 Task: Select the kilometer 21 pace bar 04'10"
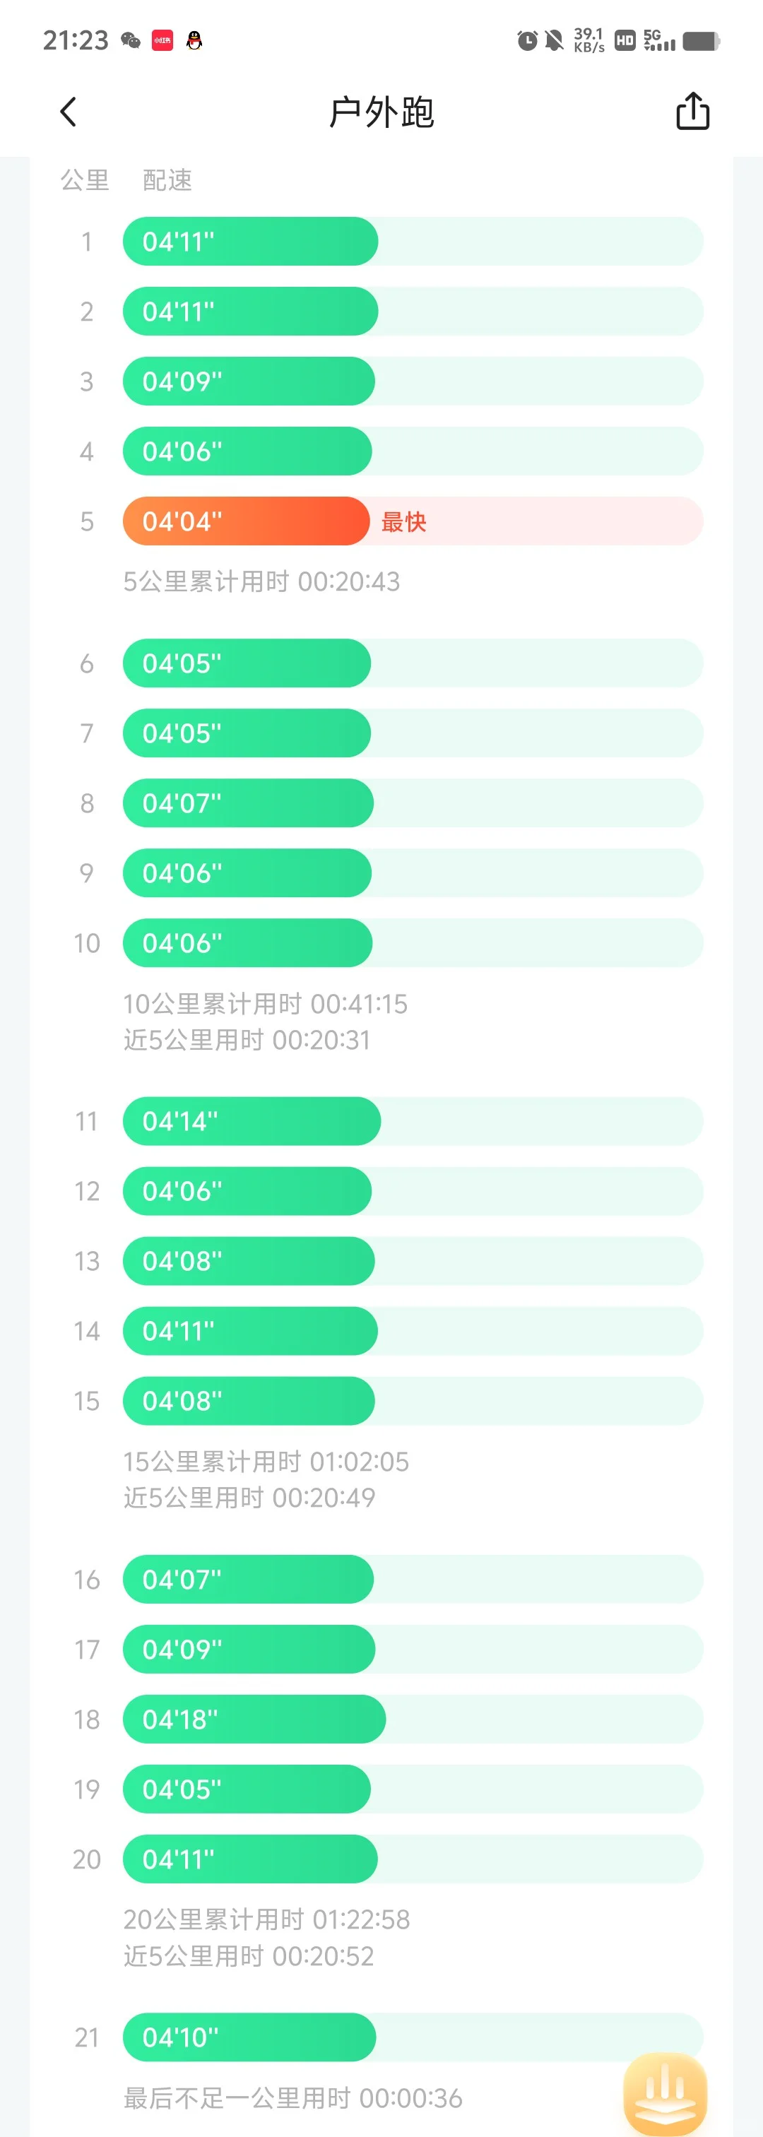coord(249,2037)
